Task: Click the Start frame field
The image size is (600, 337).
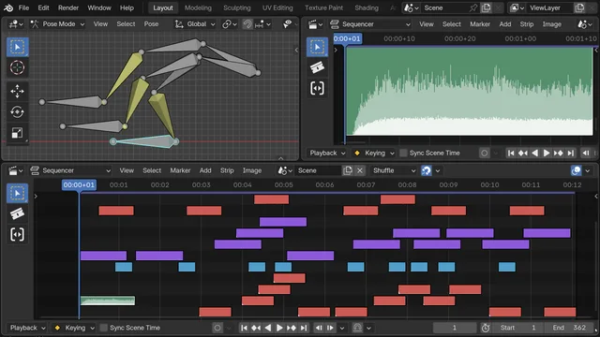Action: [518, 328]
